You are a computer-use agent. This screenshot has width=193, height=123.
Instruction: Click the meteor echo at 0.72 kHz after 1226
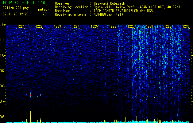[120, 98]
